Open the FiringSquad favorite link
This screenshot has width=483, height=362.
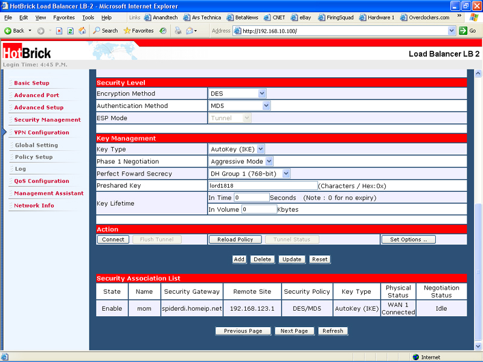coord(336,17)
